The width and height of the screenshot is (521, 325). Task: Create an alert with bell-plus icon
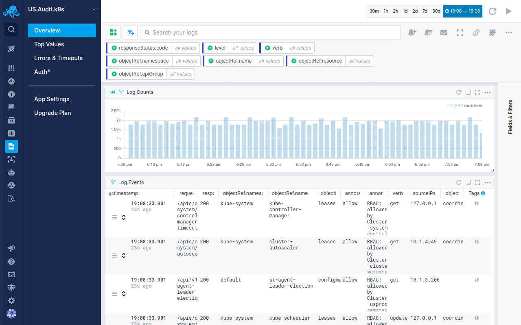[x=412, y=32]
